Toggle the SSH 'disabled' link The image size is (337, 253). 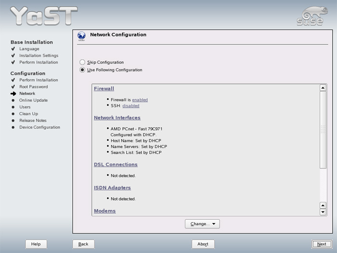click(131, 106)
